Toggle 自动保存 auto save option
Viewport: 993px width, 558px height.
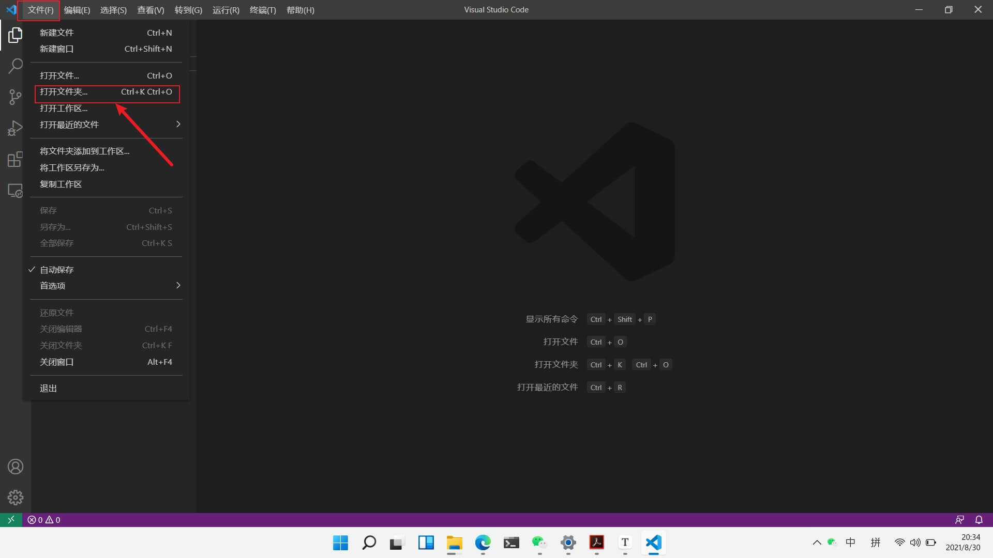(106, 270)
